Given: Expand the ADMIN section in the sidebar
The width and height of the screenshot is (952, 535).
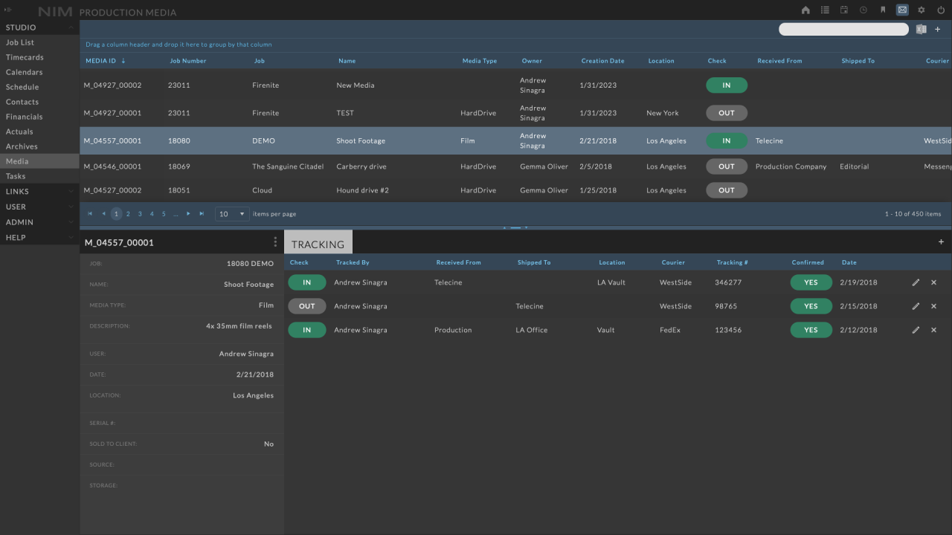Looking at the screenshot, I should pyautogui.click(x=72, y=221).
